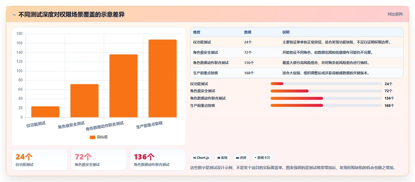
Task: Click the 生产前重点复核 x-axis label
Action: pyautogui.click(x=149, y=125)
